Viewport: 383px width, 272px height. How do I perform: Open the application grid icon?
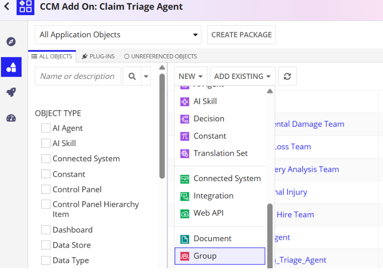25,7
